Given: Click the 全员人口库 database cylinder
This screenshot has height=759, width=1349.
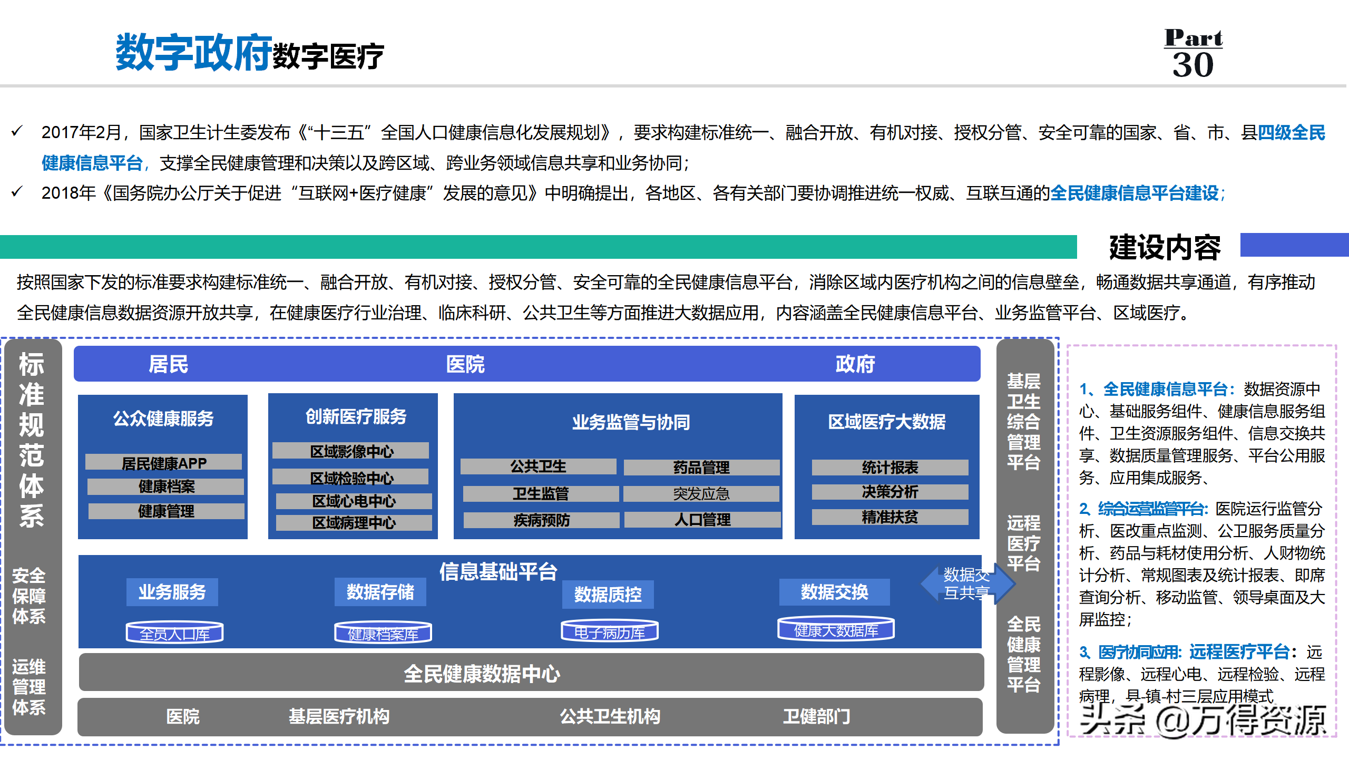Looking at the screenshot, I should tap(174, 632).
